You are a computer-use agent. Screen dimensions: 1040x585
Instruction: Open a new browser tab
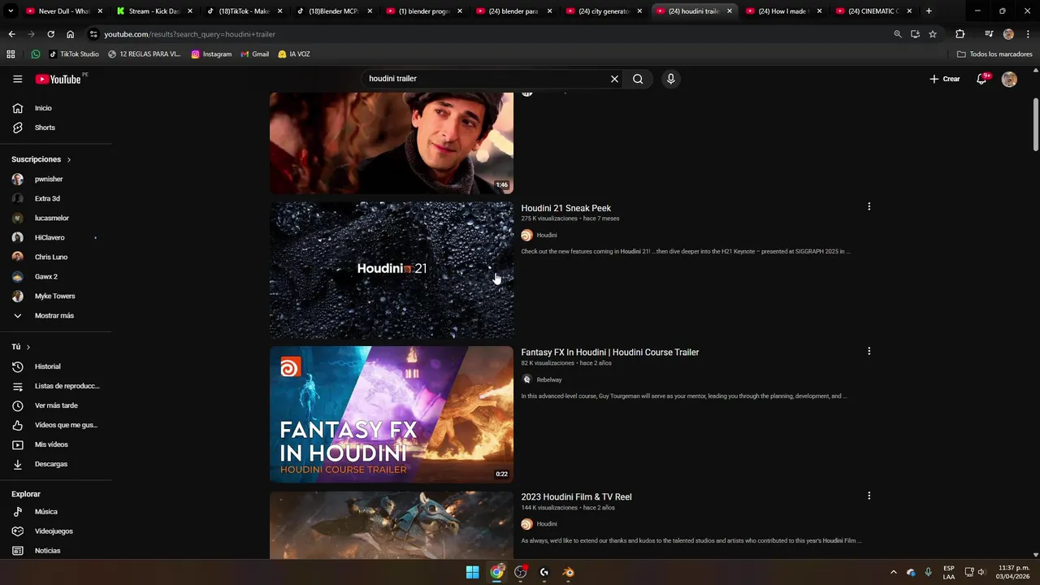[x=929, y=11]
